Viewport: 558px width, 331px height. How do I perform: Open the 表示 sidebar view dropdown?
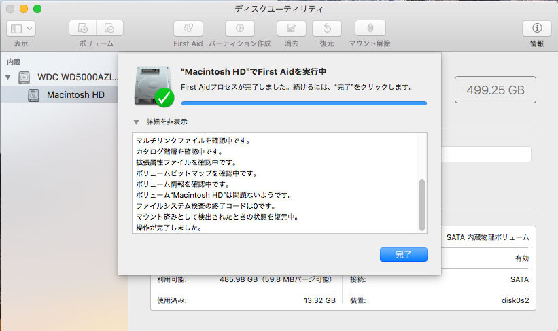[21, 29]
